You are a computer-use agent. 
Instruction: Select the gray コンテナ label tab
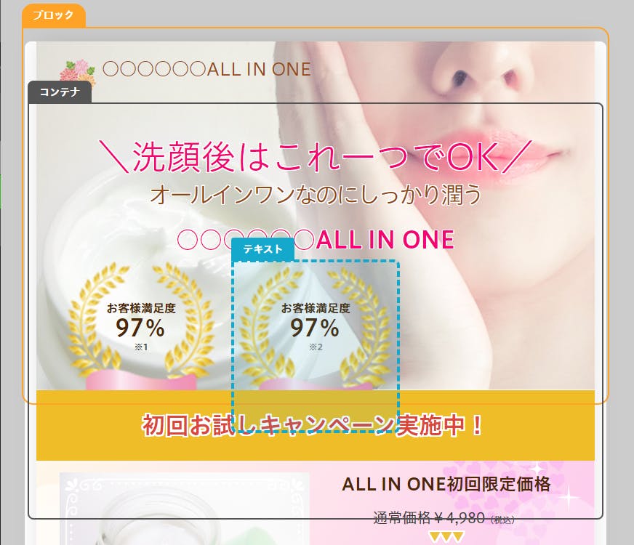coord(60,92)
